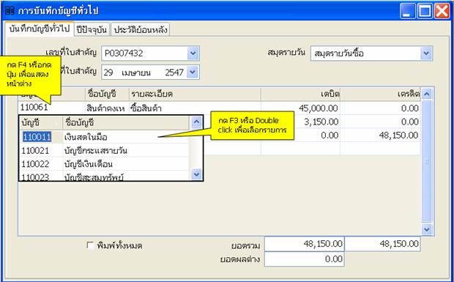Close the การบันทึกบัญชีทั่วไป window
The height and width of the screenshot is (282, 454).
(442, 11)
